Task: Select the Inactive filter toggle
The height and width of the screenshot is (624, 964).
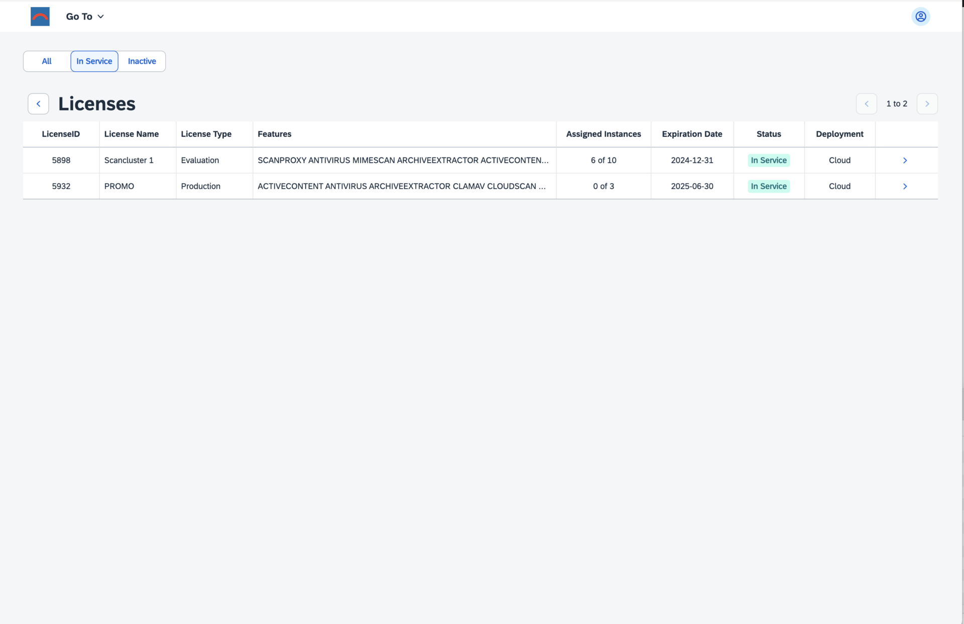Action: 142,61
